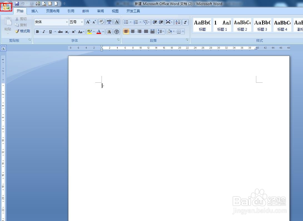Click the 粘贴 paste button
The height and width of the screenshot is (221, 303).
pyautogui.click(x=8, y=25)
